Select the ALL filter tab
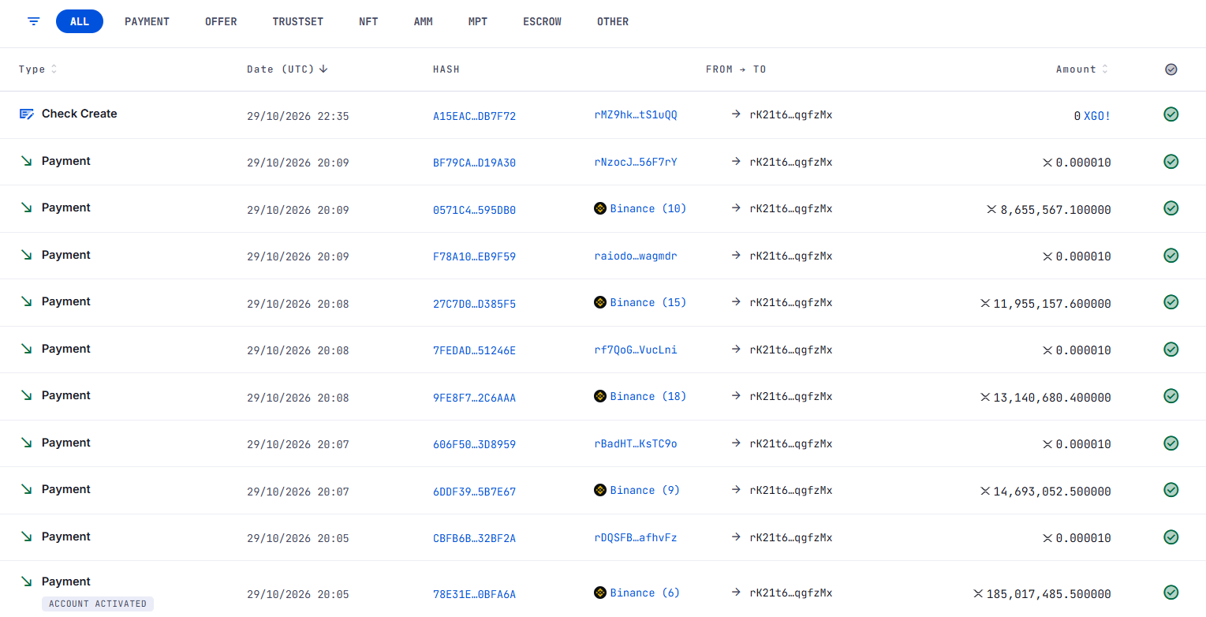The width and height of the screenshot is (1206, 617). click(80, 21)
